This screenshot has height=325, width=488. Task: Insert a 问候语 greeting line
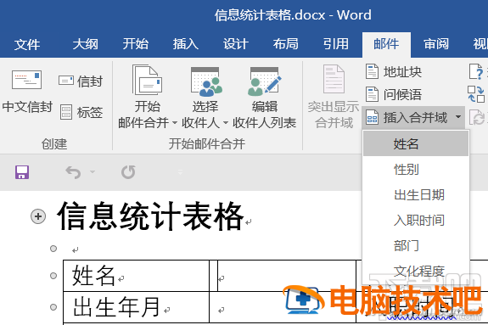tap(394, 94)
